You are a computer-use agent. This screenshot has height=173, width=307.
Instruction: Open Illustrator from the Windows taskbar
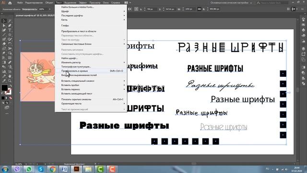[x=76, y=169]
